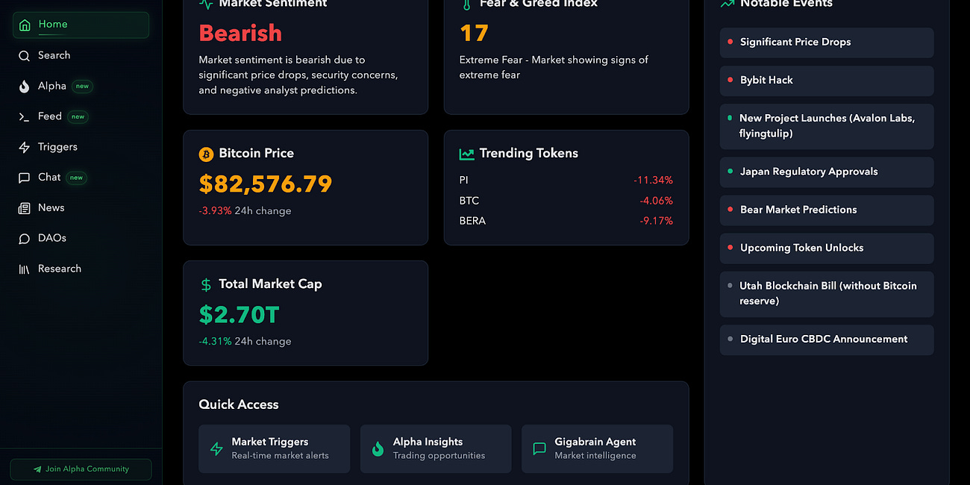Open the Research bars icon
Image resolution: width=970 pixels, height=485 pixels.
tap(22, 268)
